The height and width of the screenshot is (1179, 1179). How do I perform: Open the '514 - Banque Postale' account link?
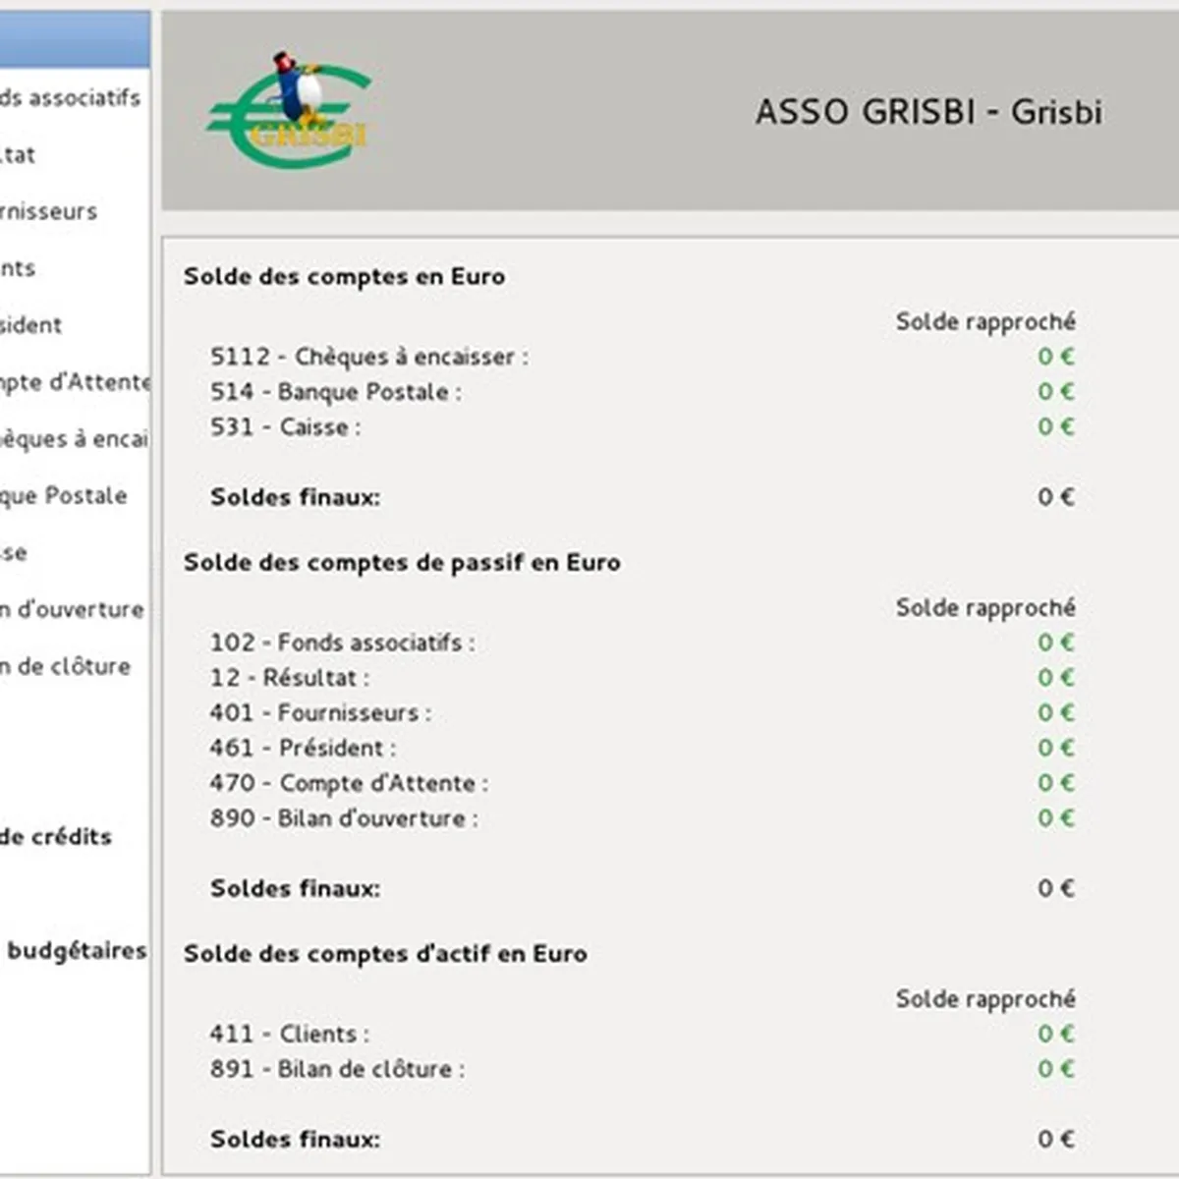(335, 392)
